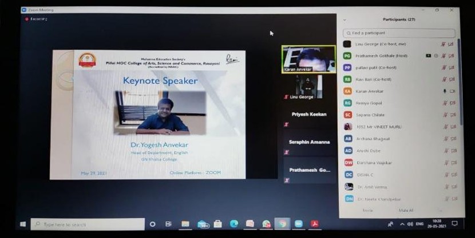Click the Invite button in the Participants panel
Image resolution: width=475 pixels, height=238 pixels.
(367, 211)
